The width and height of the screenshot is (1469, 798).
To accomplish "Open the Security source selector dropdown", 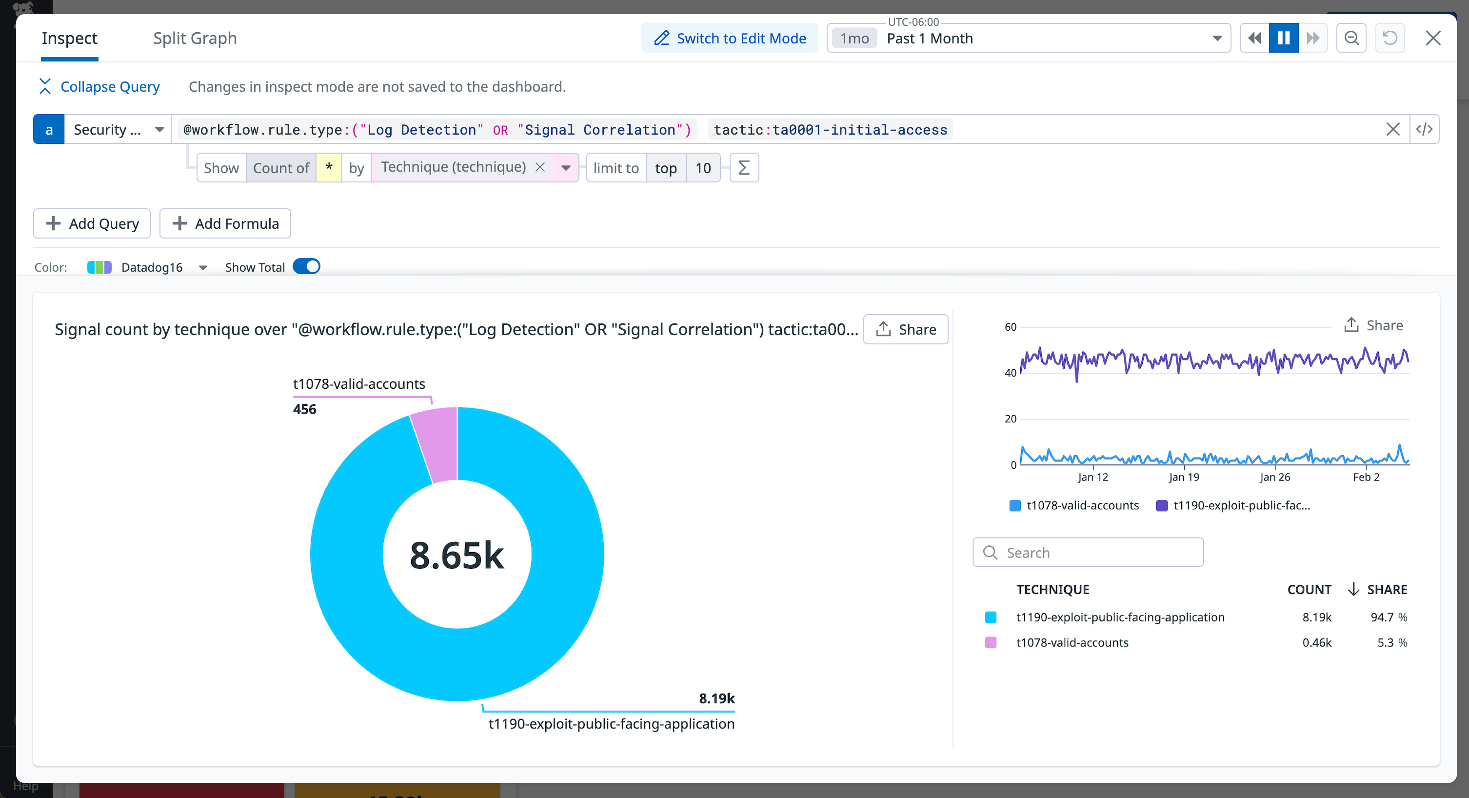I will coord(159,129).
